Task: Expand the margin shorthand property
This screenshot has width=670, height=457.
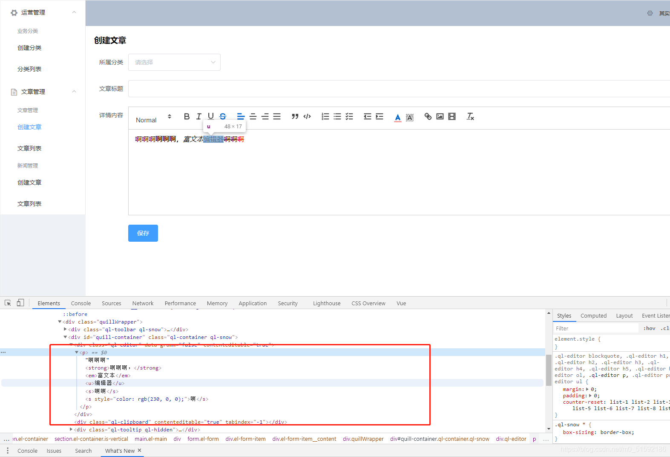Action: (x=588, y=389)
